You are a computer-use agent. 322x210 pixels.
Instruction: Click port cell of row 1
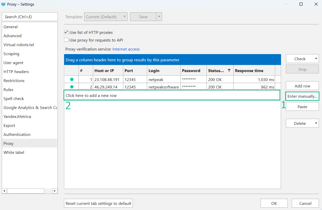click(135, 79)
